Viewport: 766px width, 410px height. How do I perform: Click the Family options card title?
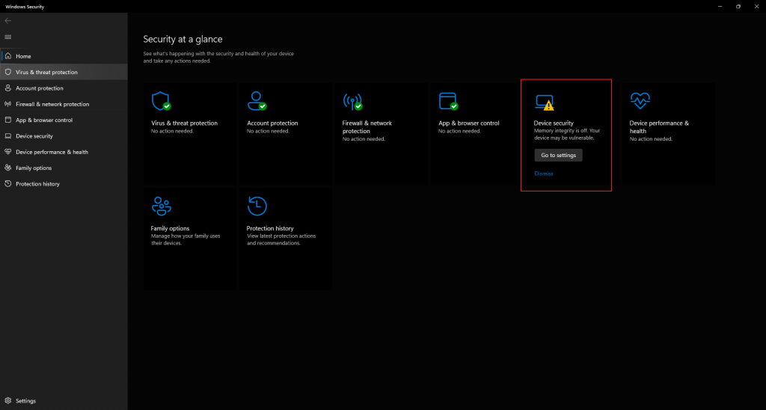click(x=170, y=228)
